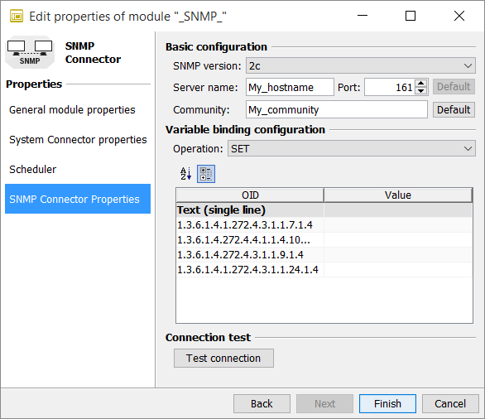Select OID row 1.3.6.1.4.272.4.3.1.1.9.1.4
Screen dimensions: 485x419
pyautogui.click(x=250, y=255)
